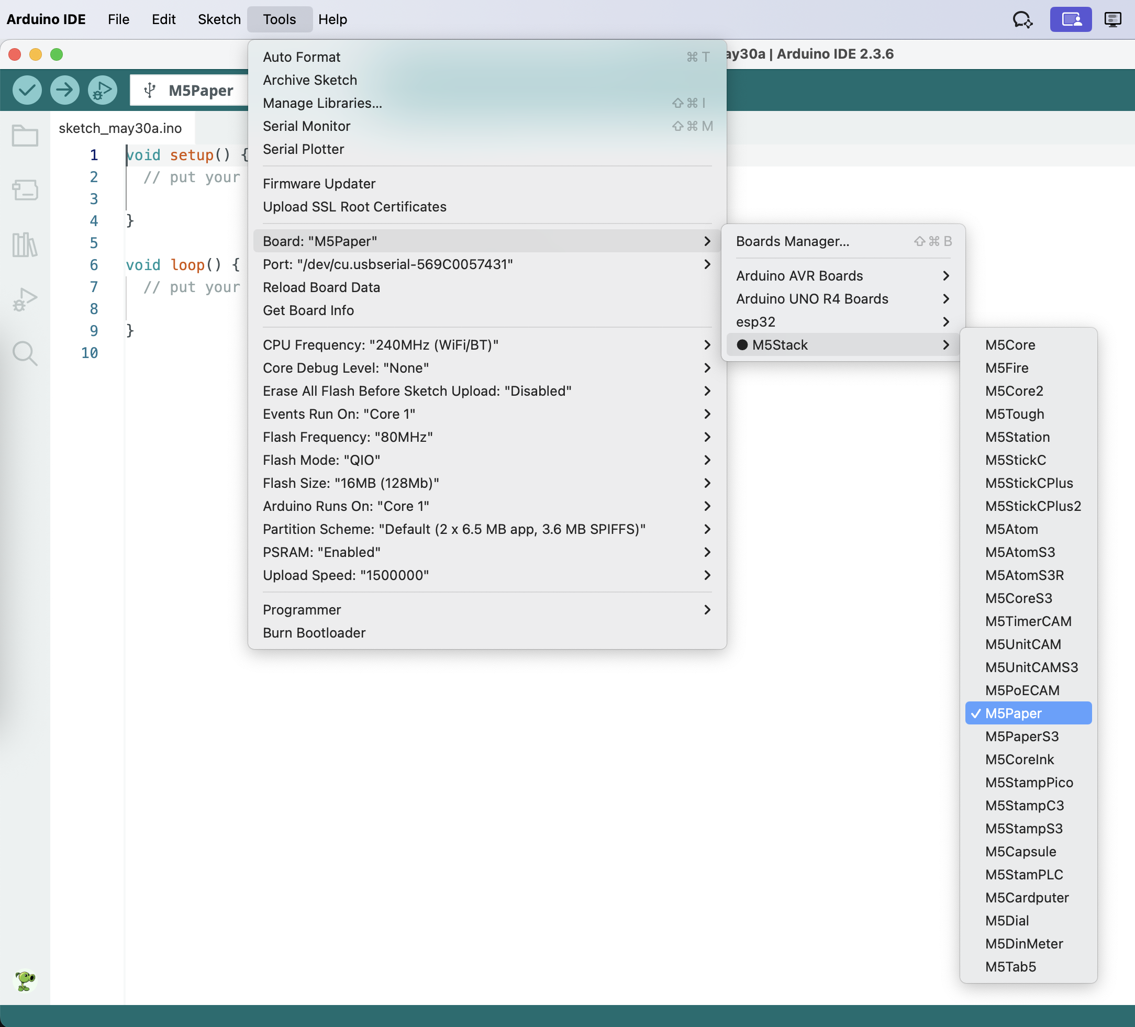The width and height of the screenshot is (1135, 1027).
Task: Click Arduino IDE application menu
Action: [46, 19]
